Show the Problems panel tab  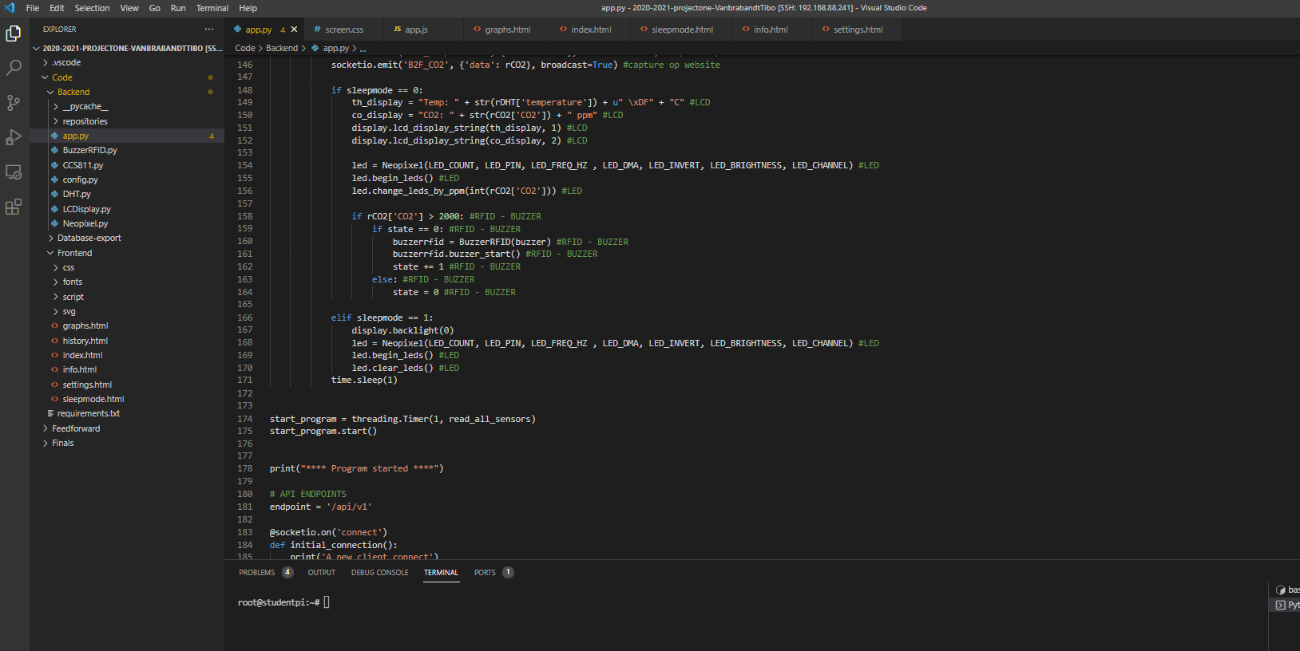coord(256,573)
